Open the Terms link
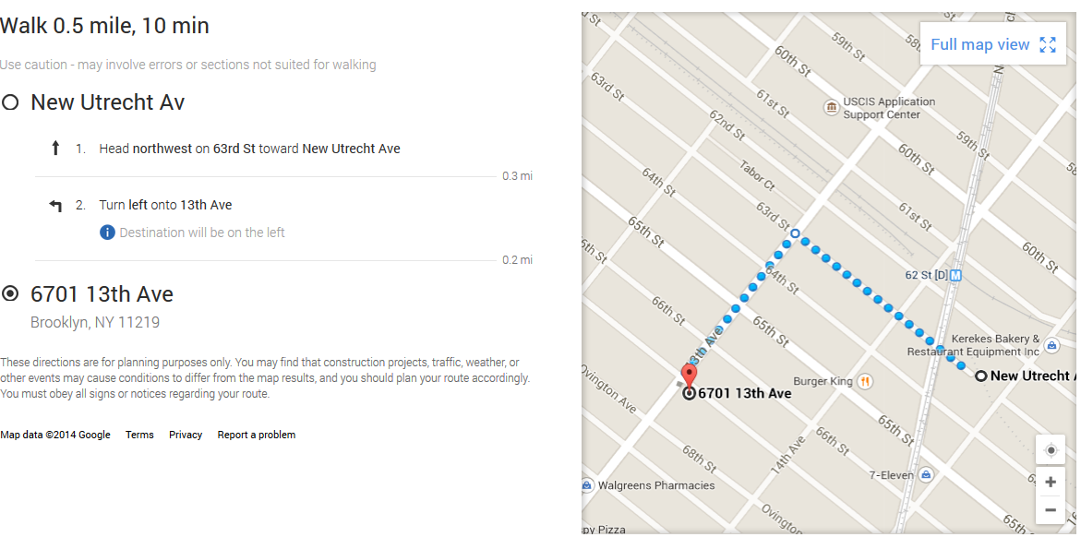The image size is (1081, 549). pyautogui.click(x=139, y=435)
